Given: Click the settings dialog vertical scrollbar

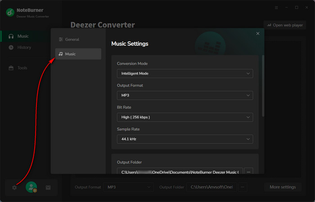Looking at the screenshot, I should [263, 86].
